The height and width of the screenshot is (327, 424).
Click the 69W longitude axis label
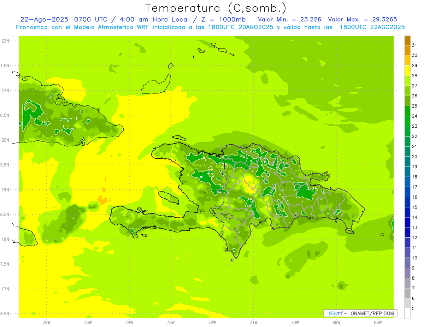click(x=336, y=322)
